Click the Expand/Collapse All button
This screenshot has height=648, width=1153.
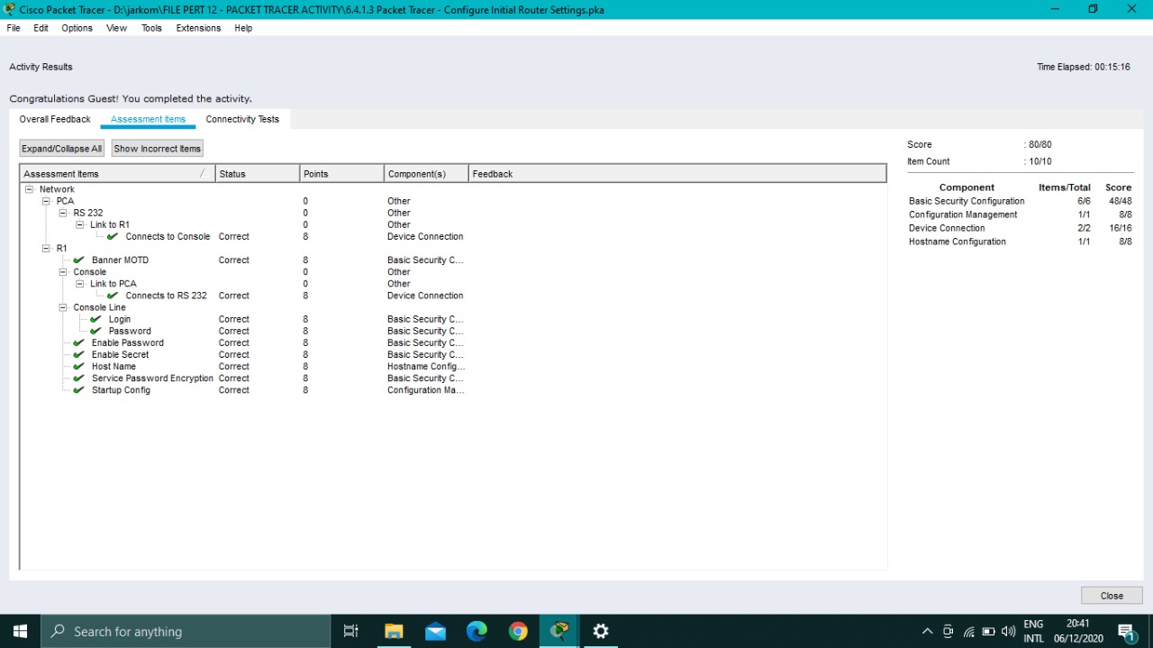(x=62, y=149)
